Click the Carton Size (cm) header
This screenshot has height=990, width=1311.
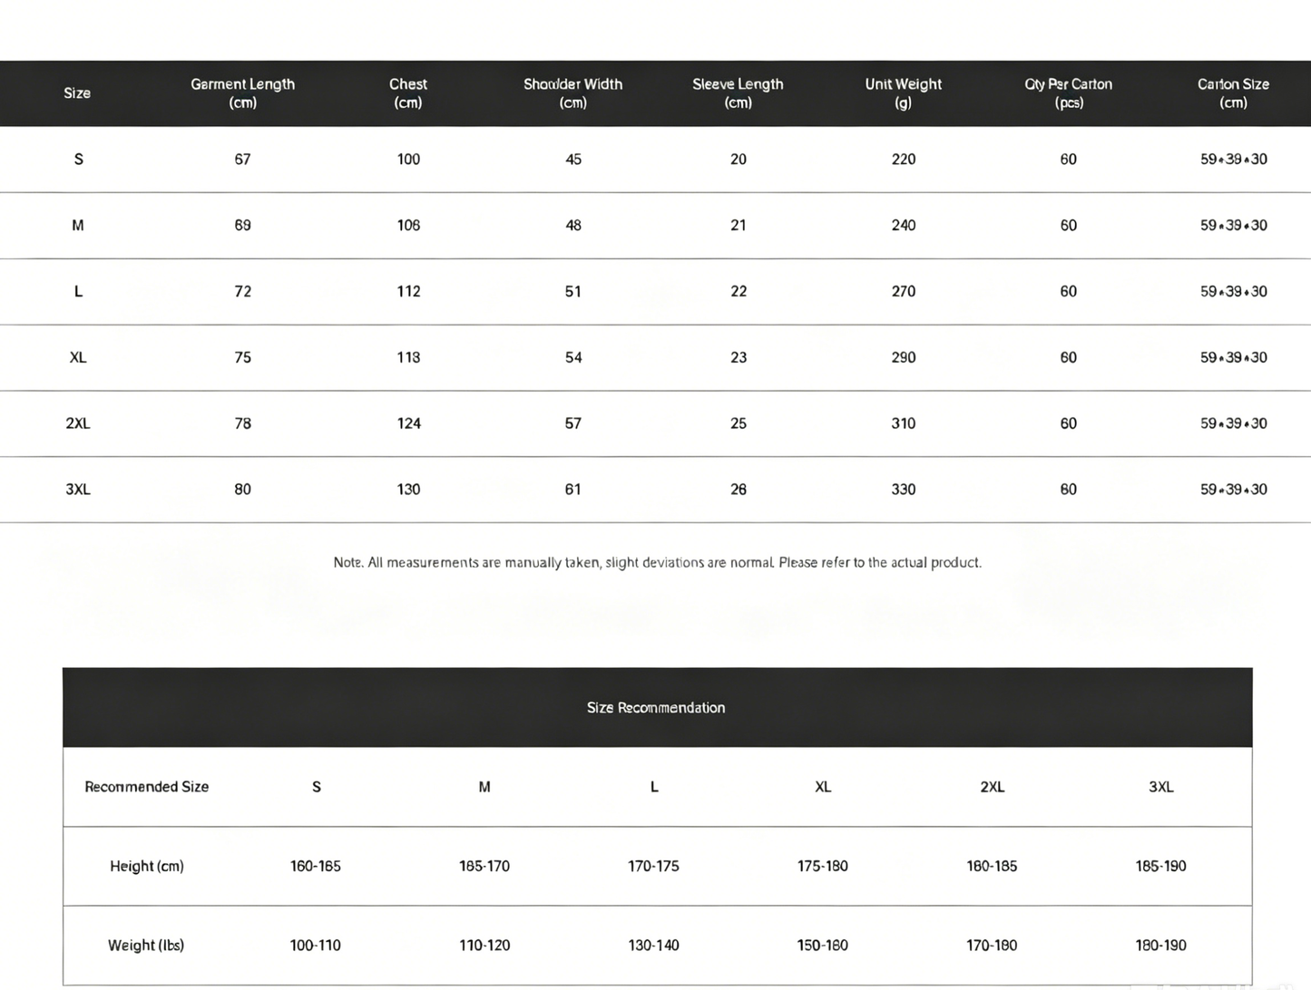click(1233, 93)
